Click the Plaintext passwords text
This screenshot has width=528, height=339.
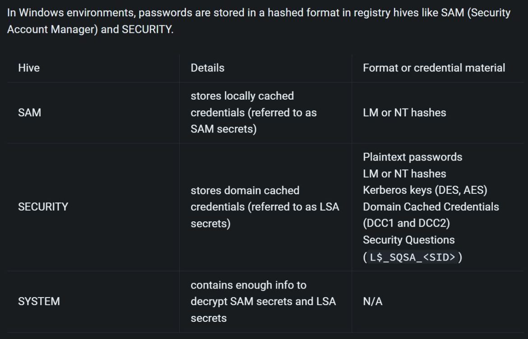(412, 157)
